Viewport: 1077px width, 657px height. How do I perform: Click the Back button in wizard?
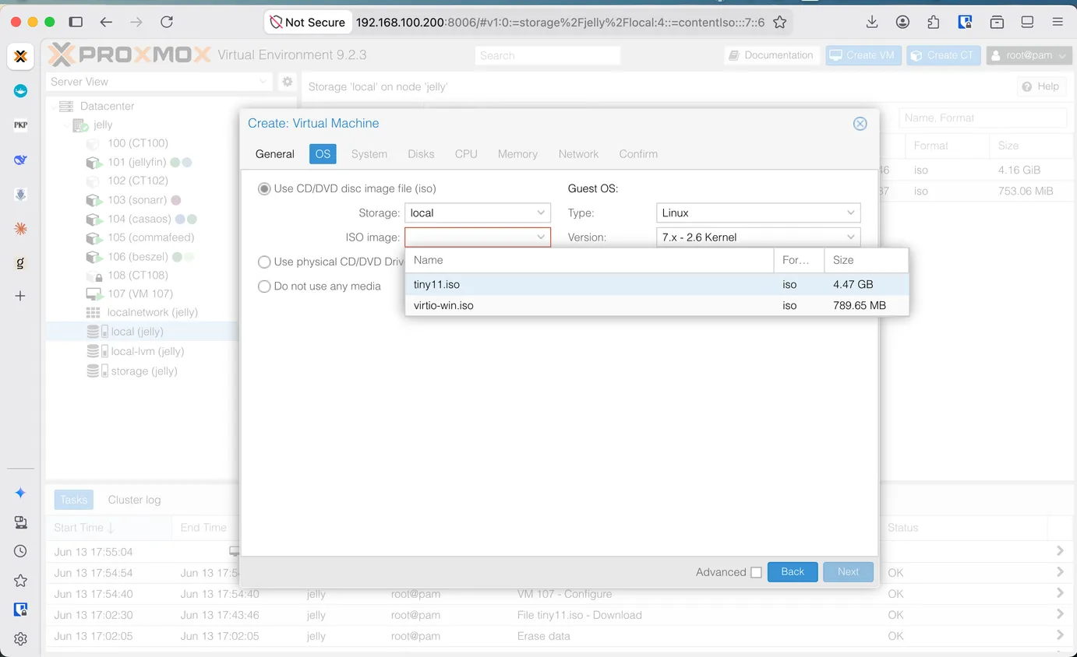pos(793,572)
